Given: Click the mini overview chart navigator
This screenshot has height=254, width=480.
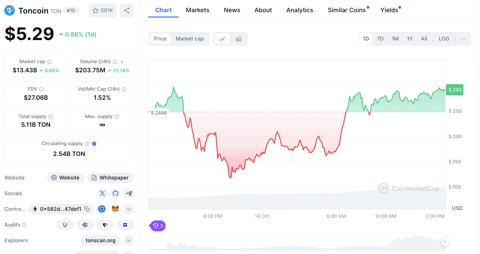Looking at the screenshot, I should pyautogui.click(x=297, y=242).
